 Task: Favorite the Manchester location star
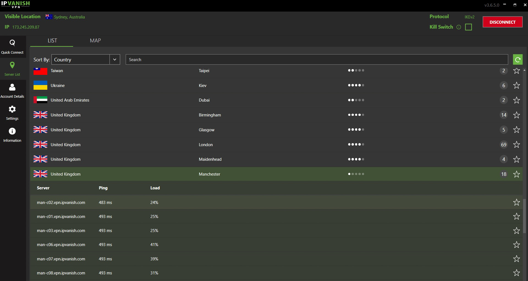click(516, 174)
